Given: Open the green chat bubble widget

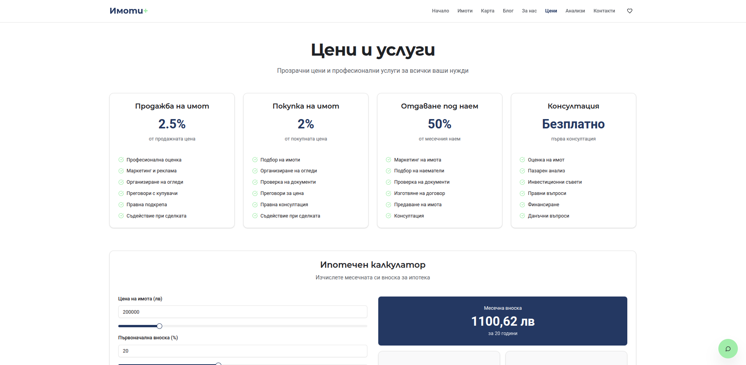Looking at the screenshot, I should (727, 348).
